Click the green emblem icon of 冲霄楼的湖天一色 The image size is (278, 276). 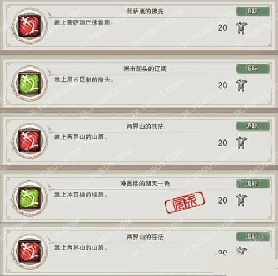tap(29, 198)
